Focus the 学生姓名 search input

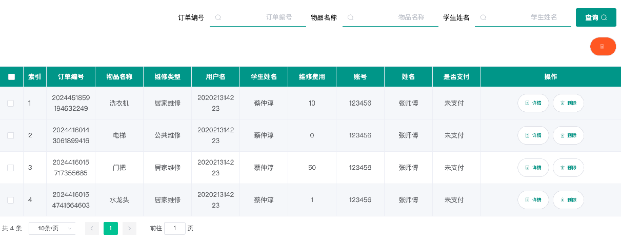(x=528, y=17)
